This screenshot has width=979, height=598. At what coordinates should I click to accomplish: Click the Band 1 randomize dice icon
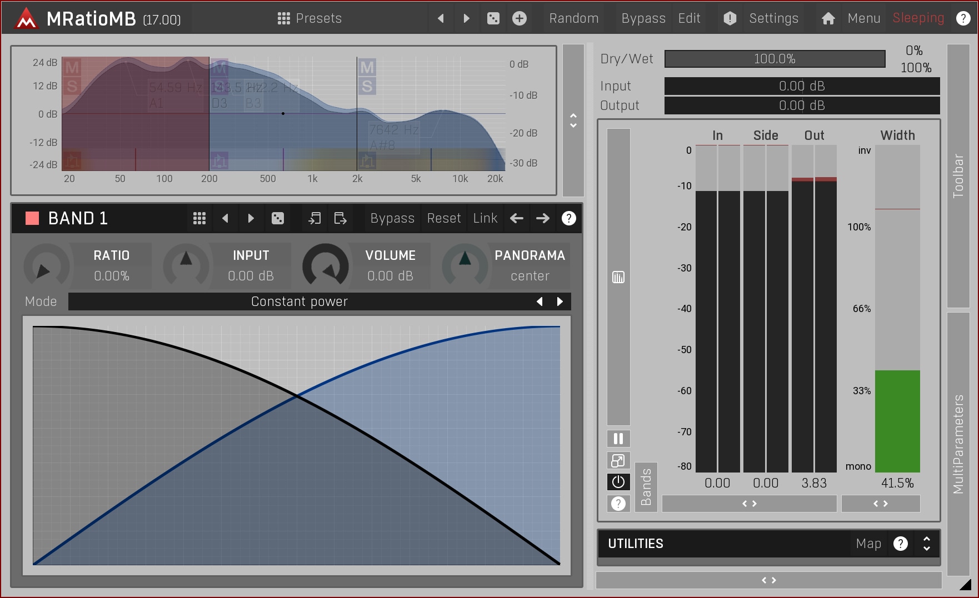click(278, 218)
